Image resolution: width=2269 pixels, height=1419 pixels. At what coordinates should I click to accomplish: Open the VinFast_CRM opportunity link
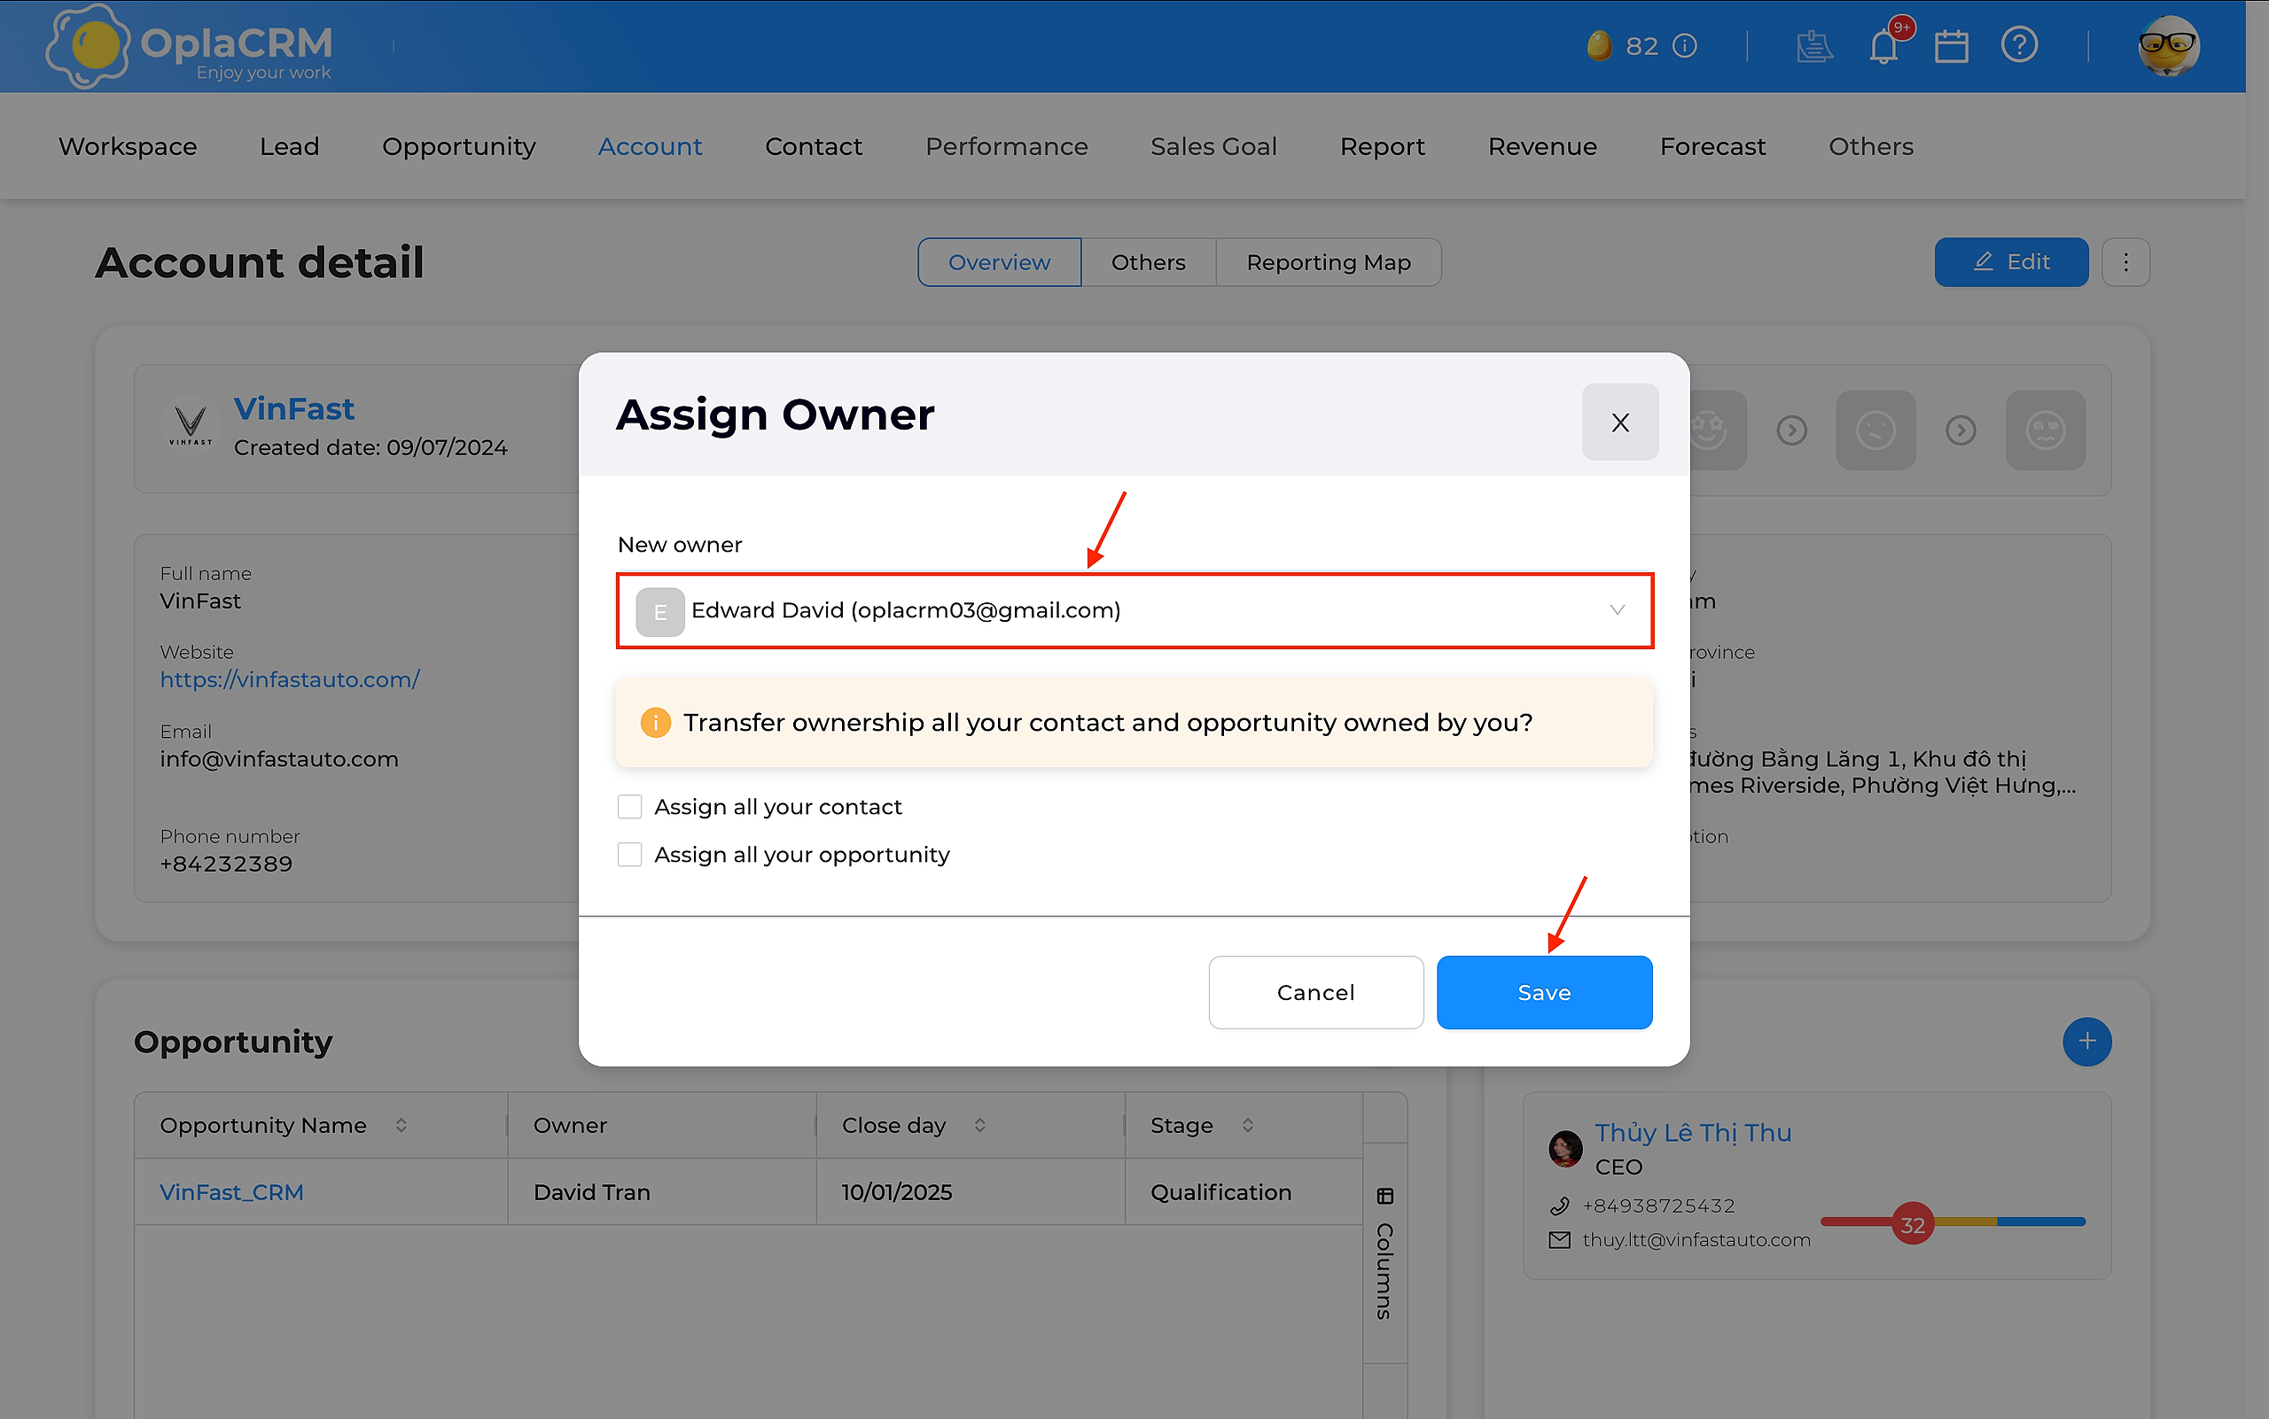tap(231, 1192)
